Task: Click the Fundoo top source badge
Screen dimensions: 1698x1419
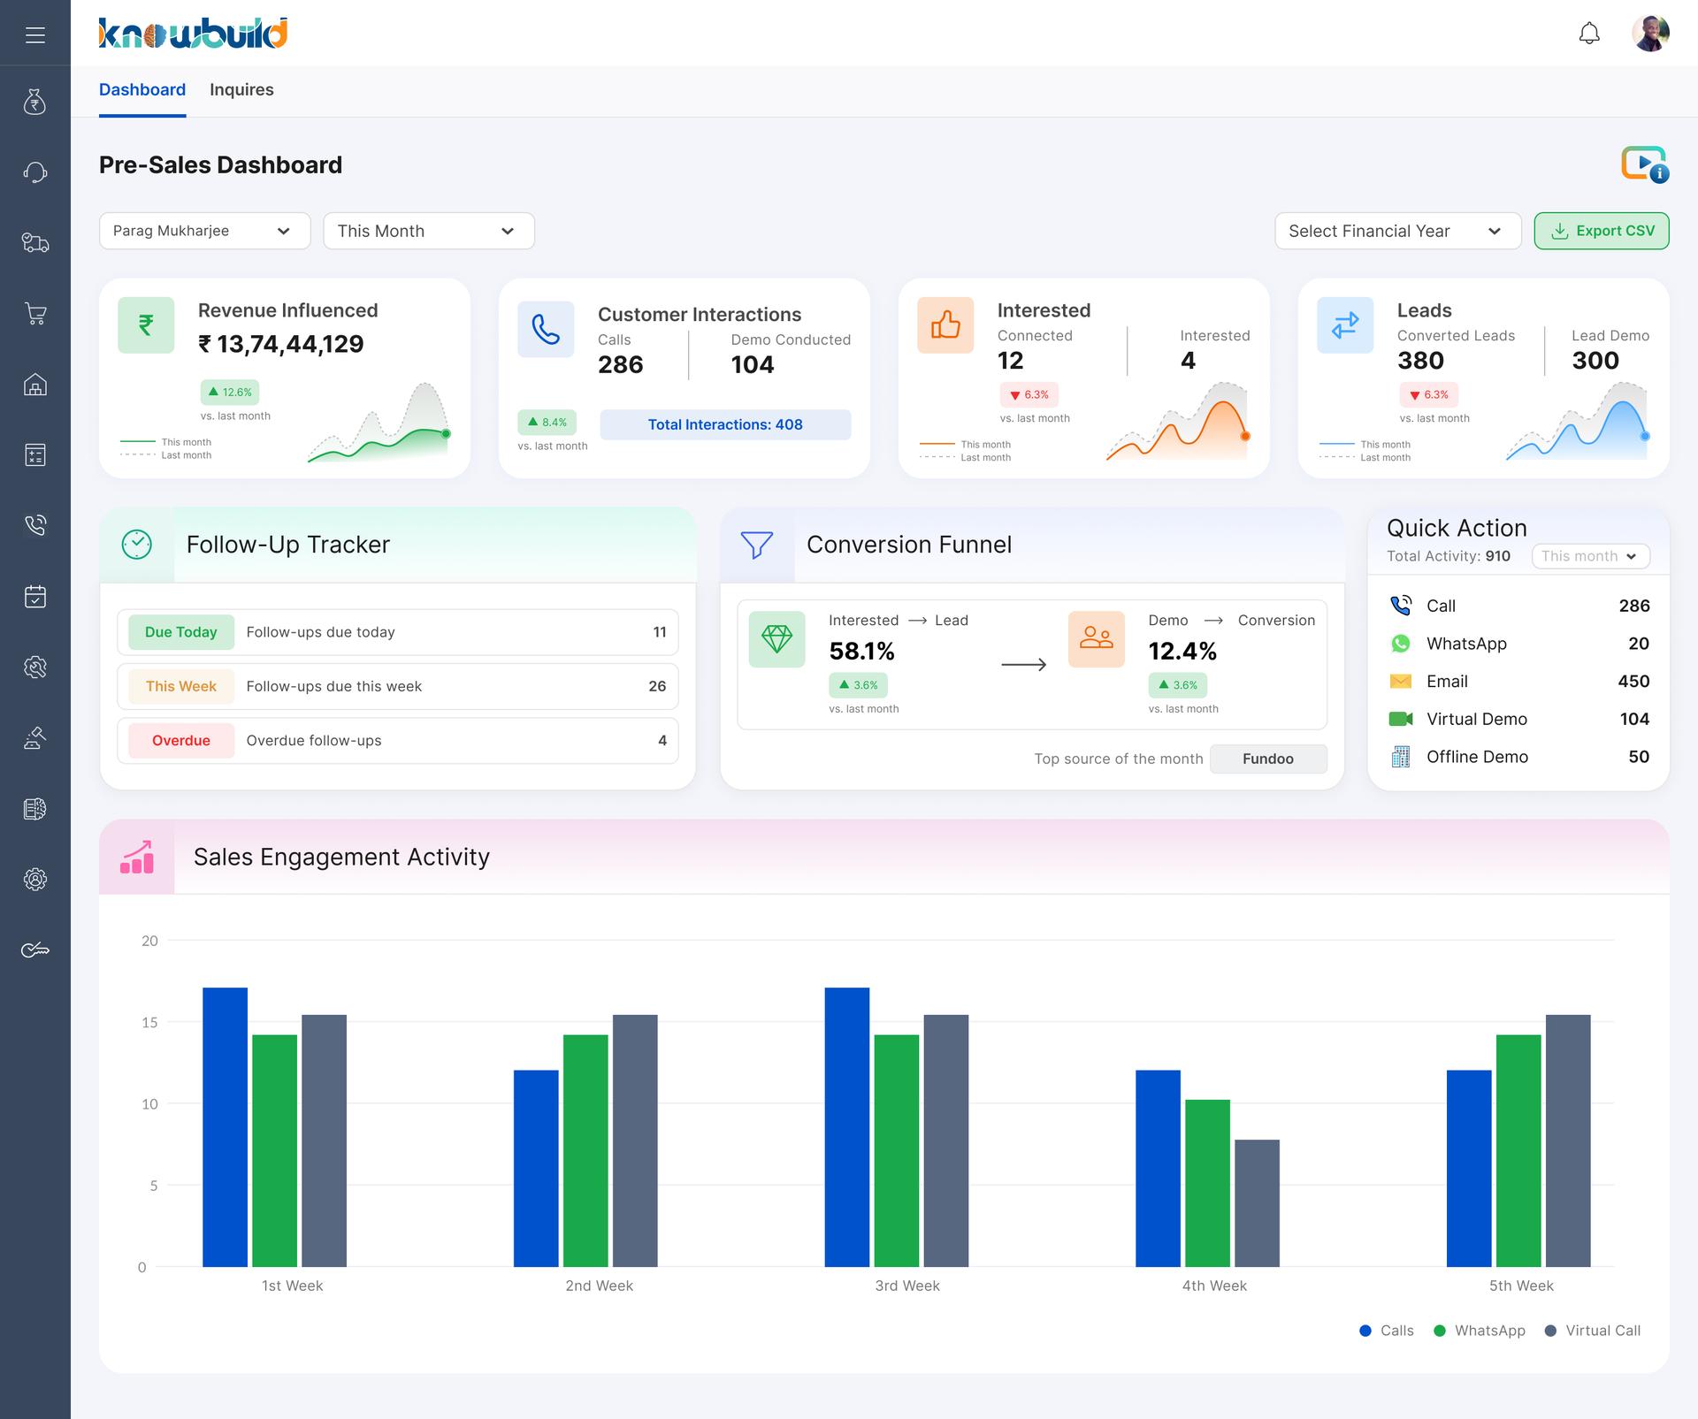Action: click(x=1268, y=759)
